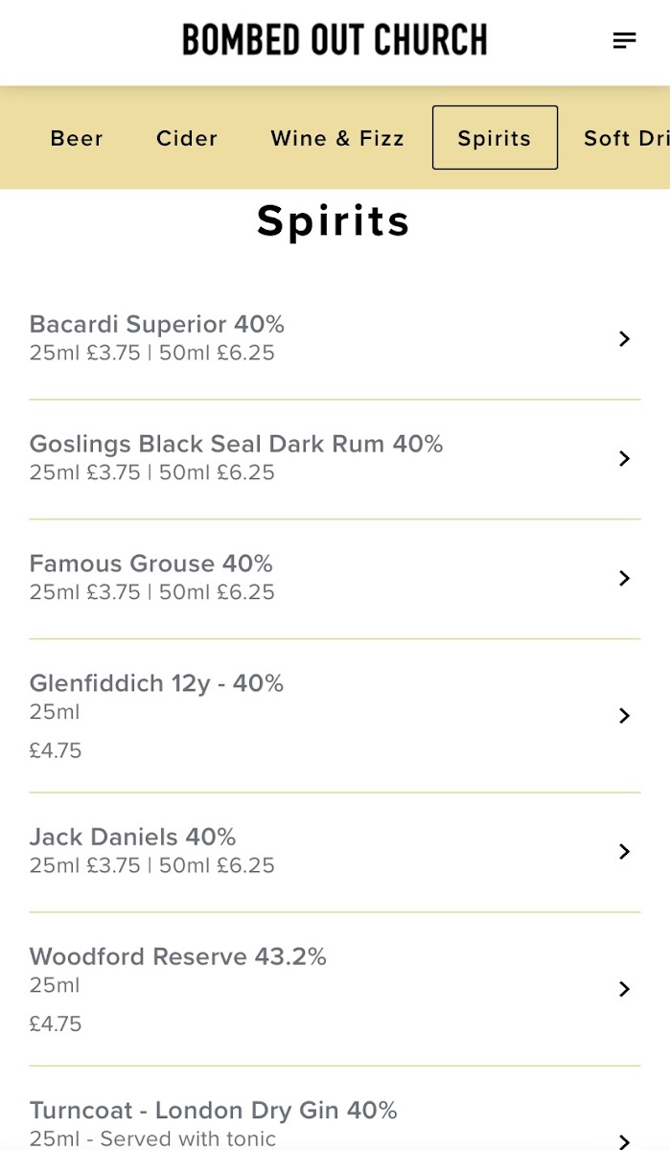Select the Spirits tab
The height and width of the screenshot is (1150, 670).
coord(495,138)
